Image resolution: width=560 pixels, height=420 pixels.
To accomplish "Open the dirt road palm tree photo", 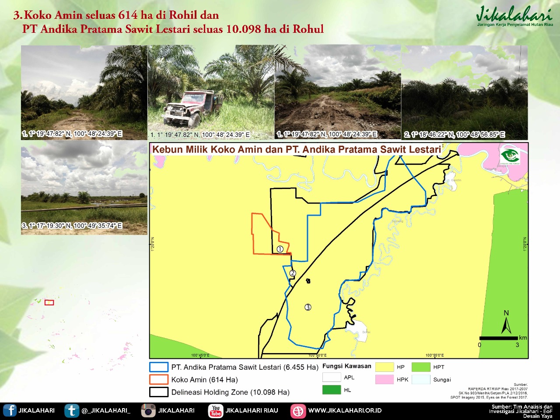I will pos(84,92).
